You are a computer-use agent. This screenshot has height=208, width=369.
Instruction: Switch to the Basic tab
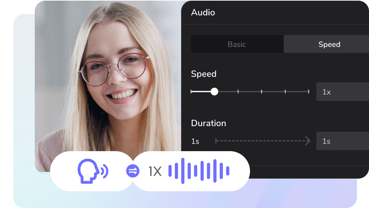[x=237, y=44]
